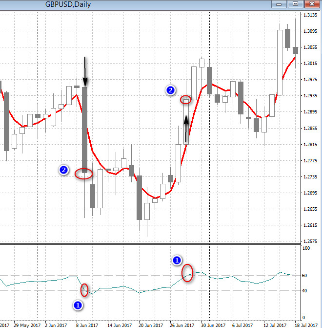Click the tall white candle near 12 Jul 2017
This screenshot has height=328, width=322.
[x=280, y=63]
